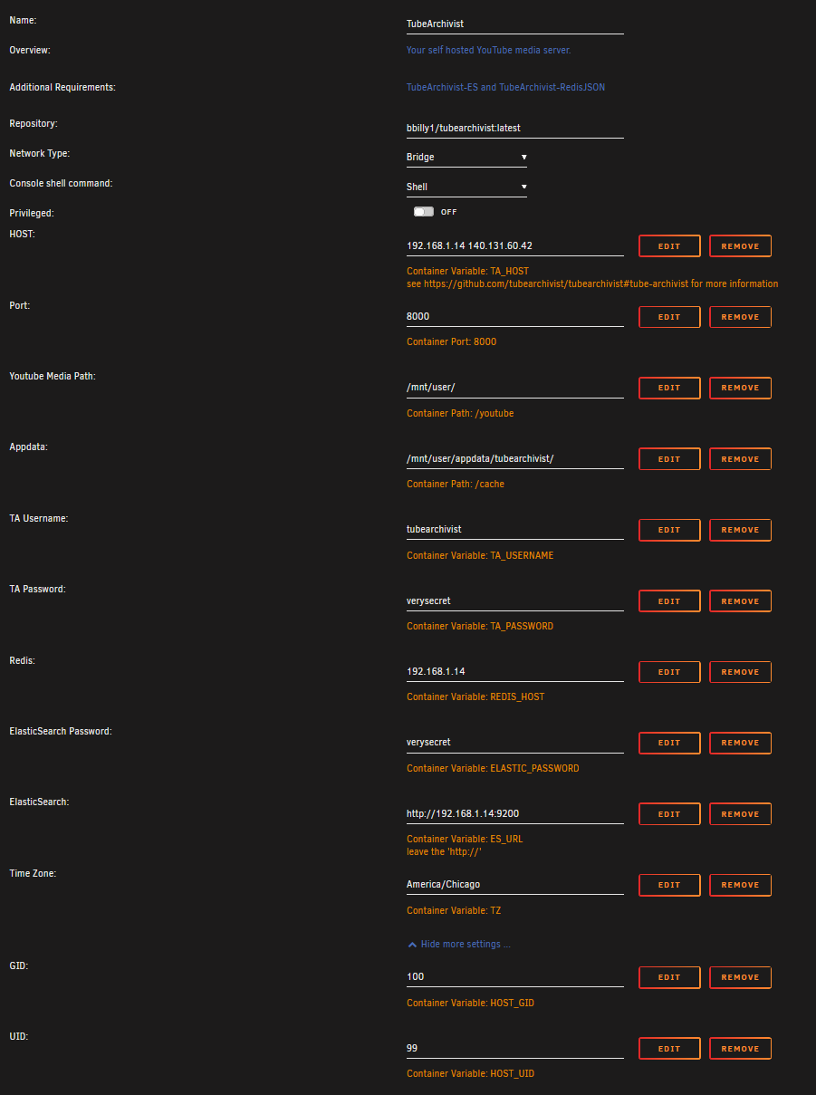This screenshot has width=816, height=1095.
Task: Open the Console shell command dropdown
Action: click(x=466, y=187)
